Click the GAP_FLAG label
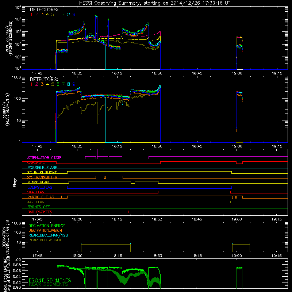Image resolution: width=292 pixels, height=292 pixels. click(36, 162)
